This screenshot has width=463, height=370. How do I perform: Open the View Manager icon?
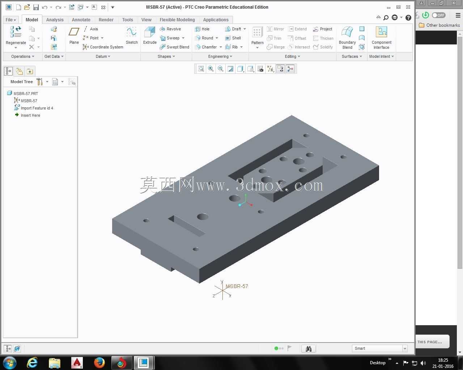coord(260,69)
